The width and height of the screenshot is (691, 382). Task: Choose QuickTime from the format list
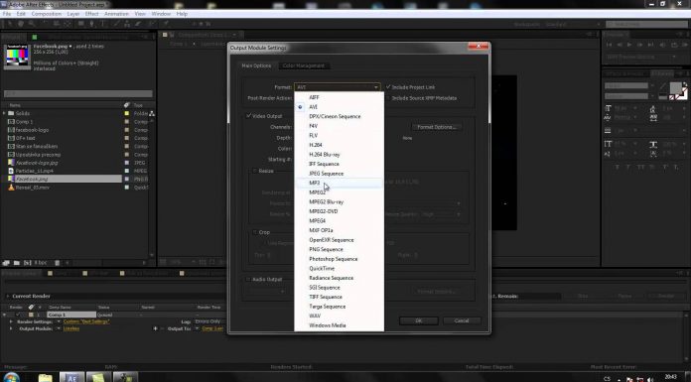[339, 268]
